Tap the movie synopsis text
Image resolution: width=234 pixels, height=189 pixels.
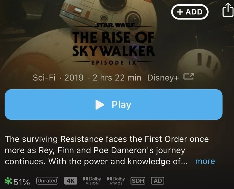point(107,150)
